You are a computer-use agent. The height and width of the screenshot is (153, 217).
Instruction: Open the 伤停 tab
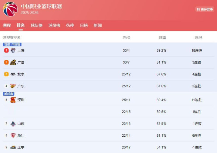[70, 25]
